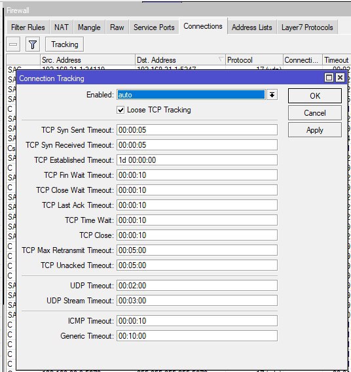Image resolution: width=351 pixels, height=372 pixels.
Task: Click Cancel in Connection Tracking dialog
Action: tap(315, 113)
